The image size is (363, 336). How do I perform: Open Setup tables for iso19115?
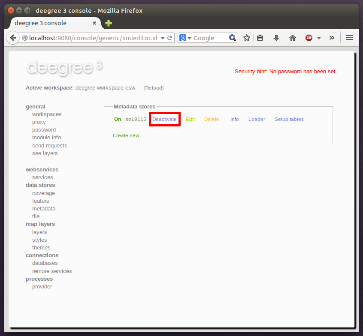tap(289, 119)
